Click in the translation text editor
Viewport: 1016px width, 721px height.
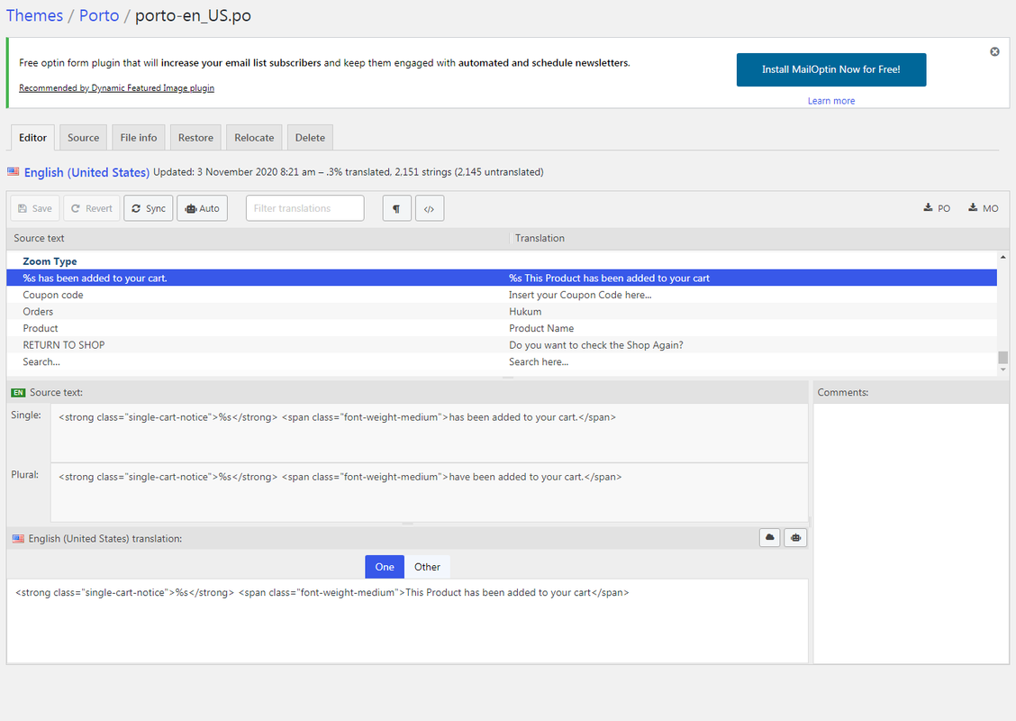(x=407, y=620)
